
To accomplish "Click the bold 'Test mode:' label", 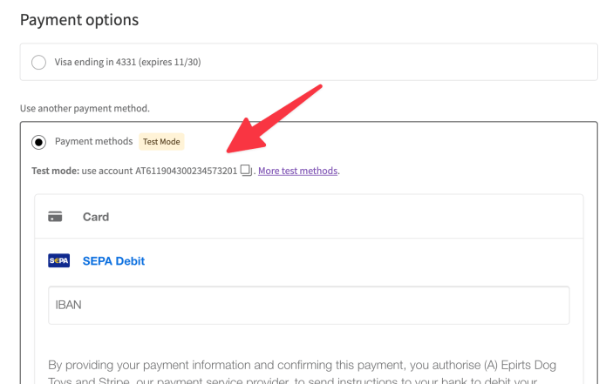I will (x=56, y=171).
